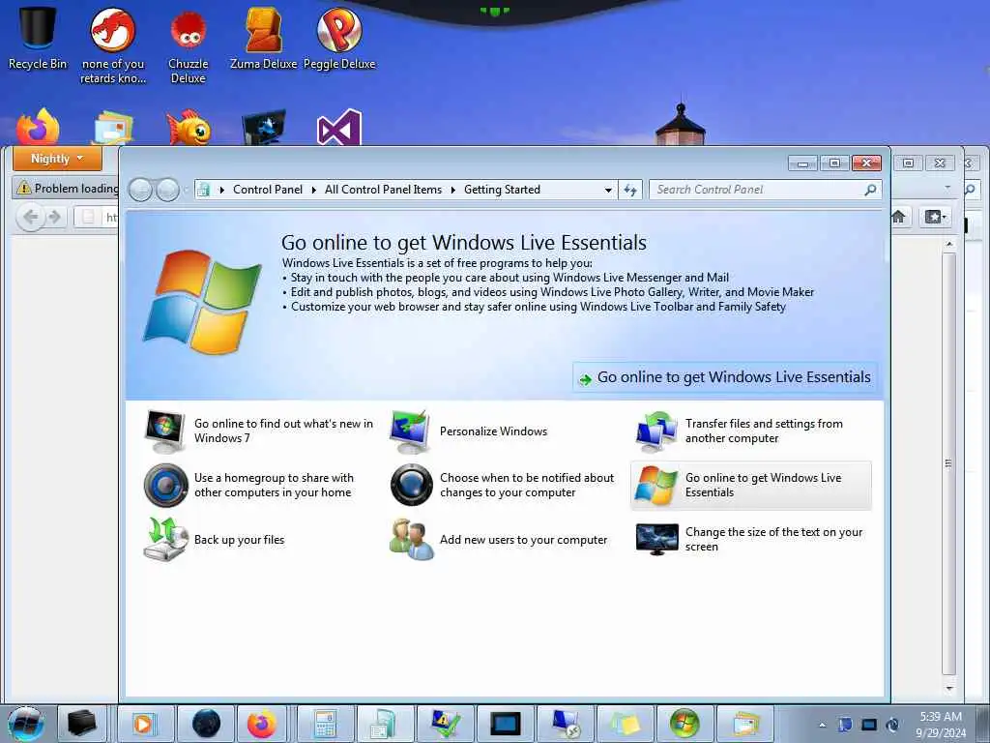Click the scroll down arrow in Nightly window

(x=949, y=688)
